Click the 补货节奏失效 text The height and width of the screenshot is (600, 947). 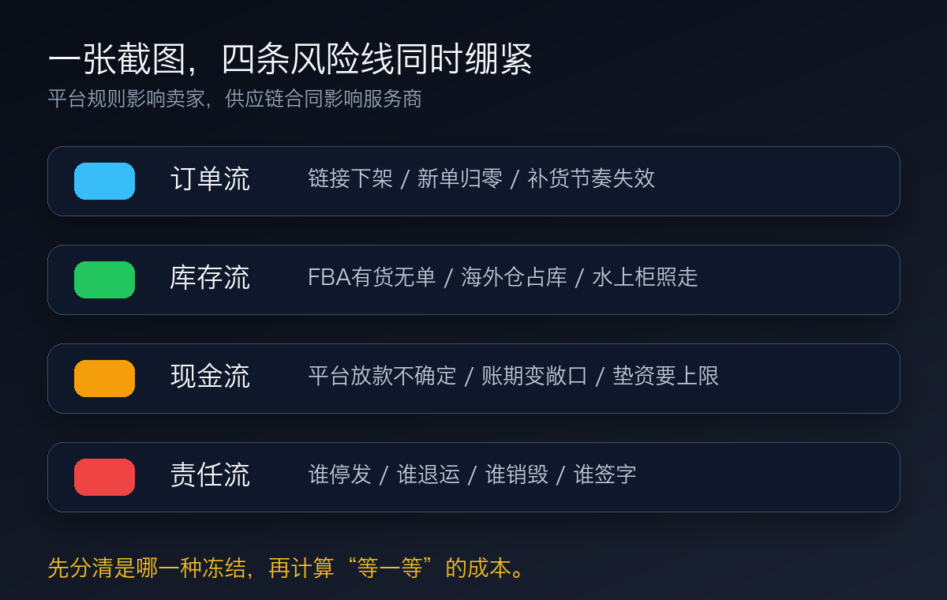click(x=591, y=178)
